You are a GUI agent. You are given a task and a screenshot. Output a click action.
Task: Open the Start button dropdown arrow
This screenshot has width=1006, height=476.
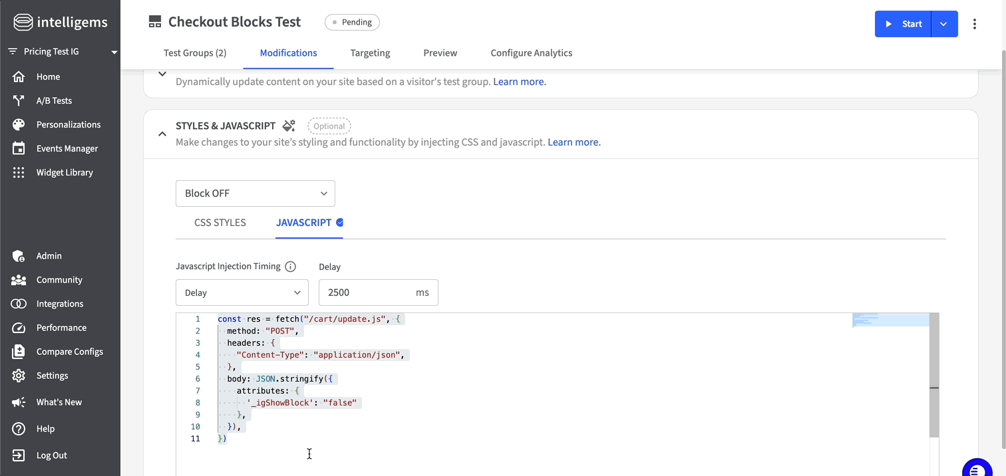[943, 24]
